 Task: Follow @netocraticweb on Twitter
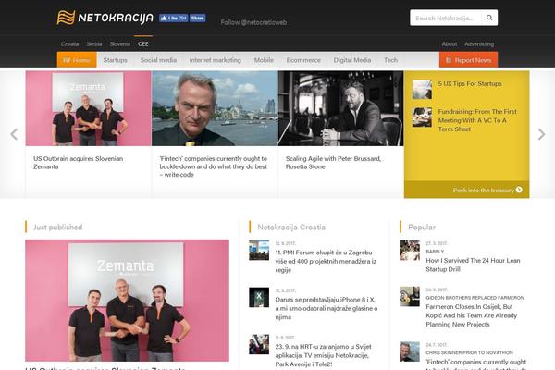253,22
